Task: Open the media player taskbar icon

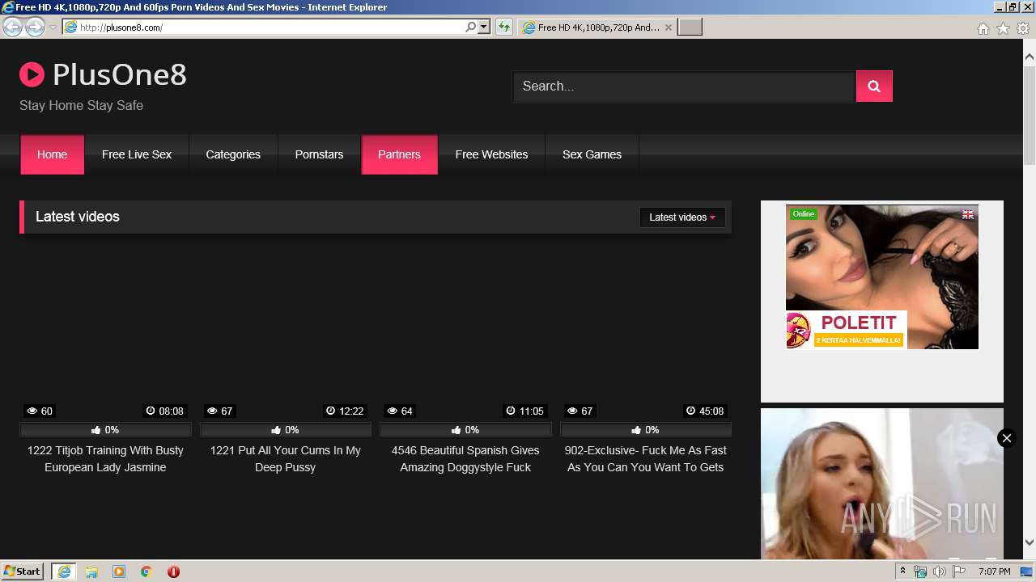Action: tap(119, 571)
